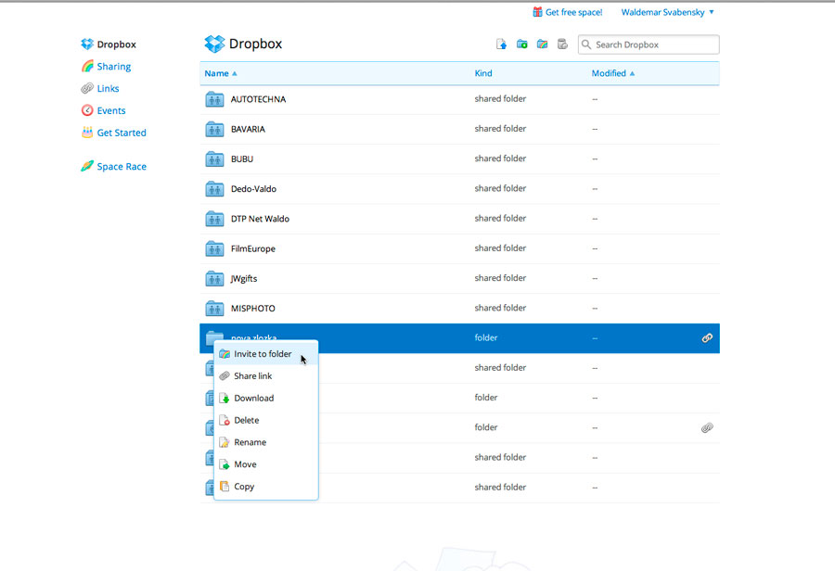
Task: Click the gray link icon in the unselected folder row
Action: [x=707, y=427]
